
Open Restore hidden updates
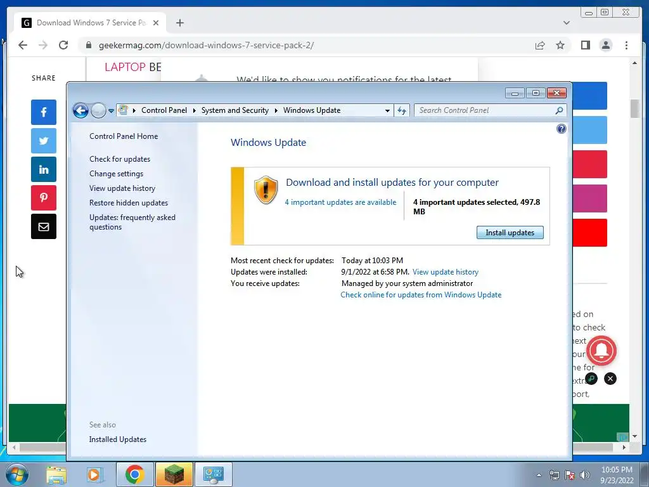tap(129, 203)
